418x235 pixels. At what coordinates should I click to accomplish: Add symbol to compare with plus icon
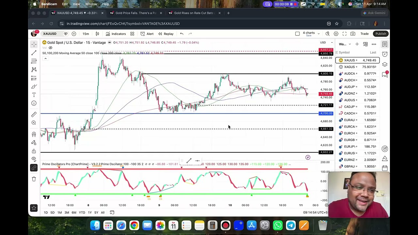pos(74,34)
